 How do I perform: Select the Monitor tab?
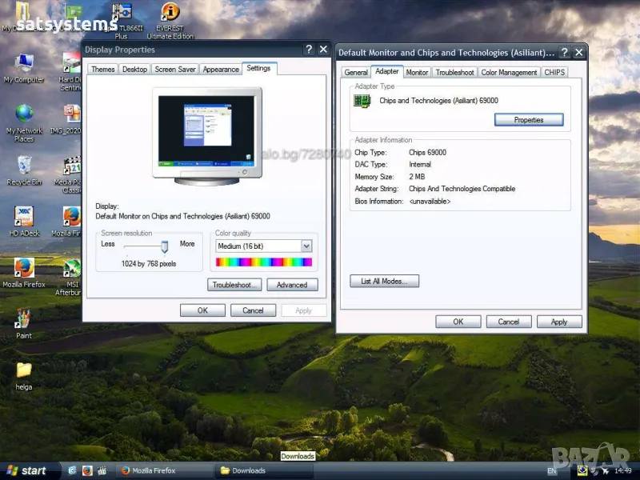tap(417, 73)
